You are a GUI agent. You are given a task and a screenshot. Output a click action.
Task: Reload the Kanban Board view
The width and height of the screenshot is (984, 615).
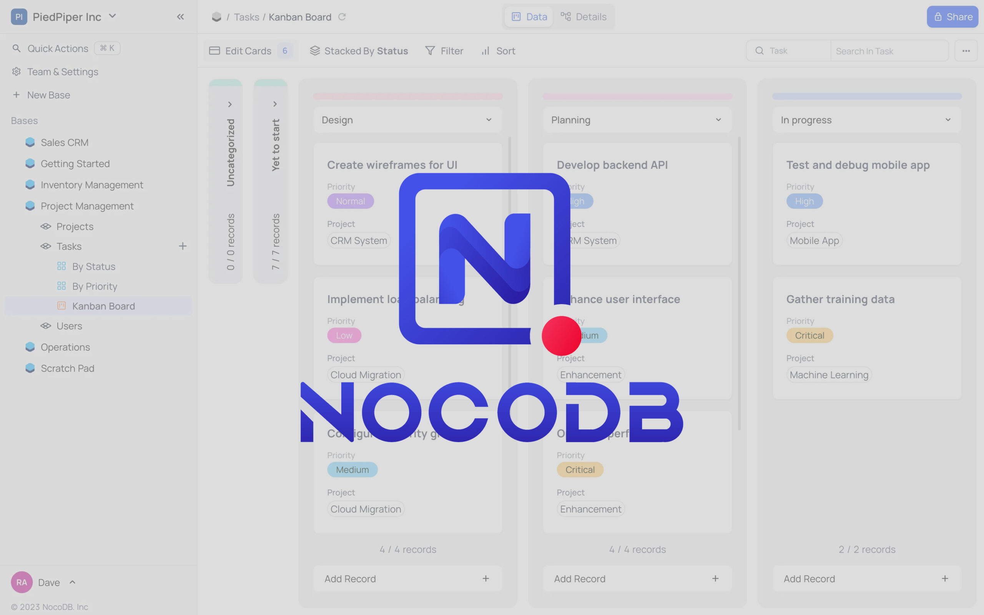pyautogui.click(x=342, y=17)
